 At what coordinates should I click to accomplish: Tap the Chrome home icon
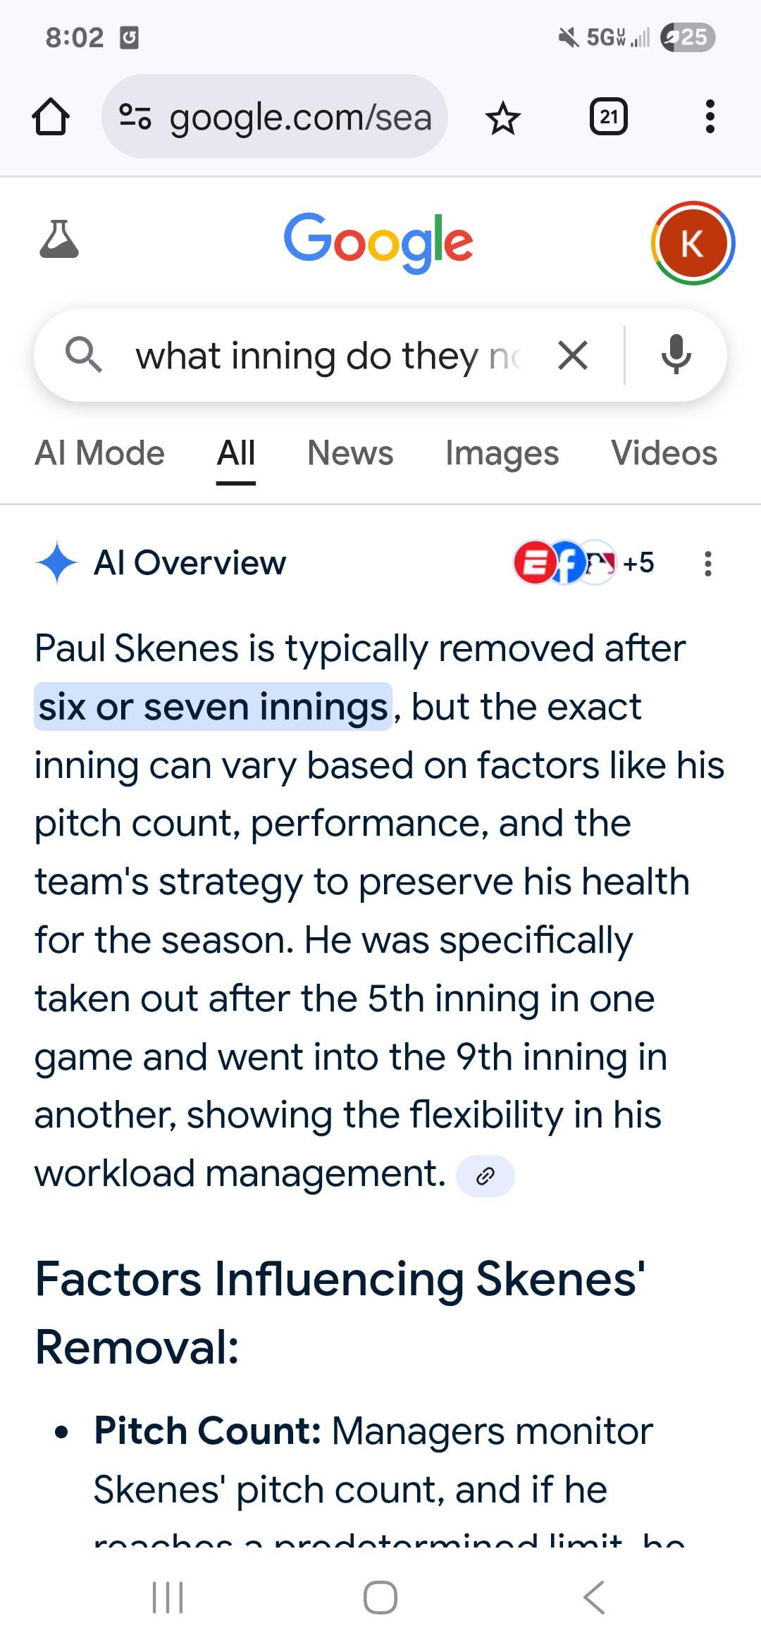coord(51,117)
